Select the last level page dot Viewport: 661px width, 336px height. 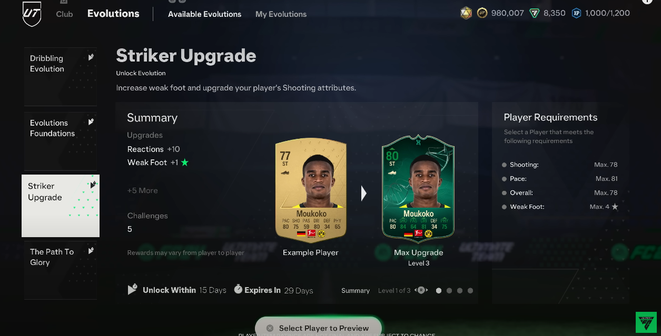coord(470,290)
